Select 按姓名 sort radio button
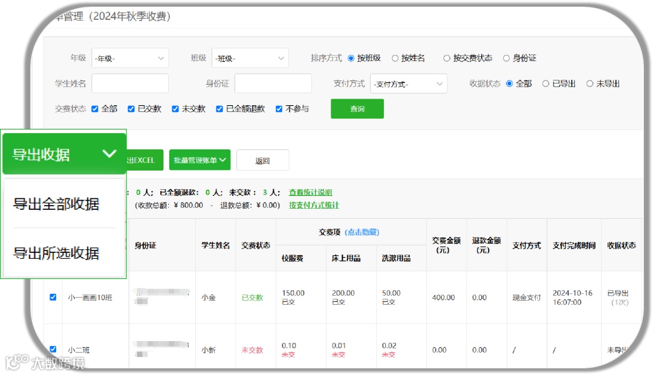The image size is (653, 375). (395, 58)
